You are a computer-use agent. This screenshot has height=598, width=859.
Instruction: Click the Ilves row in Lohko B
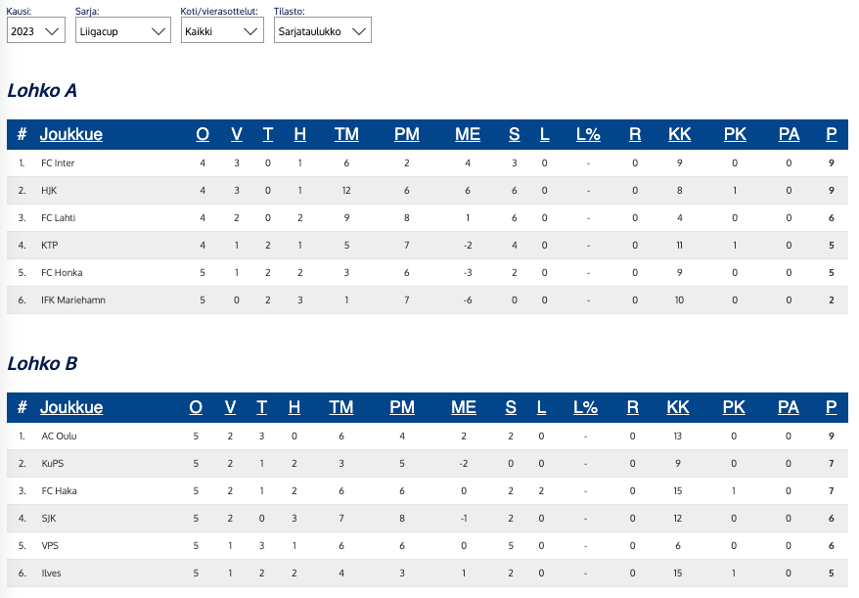point(51,574)
